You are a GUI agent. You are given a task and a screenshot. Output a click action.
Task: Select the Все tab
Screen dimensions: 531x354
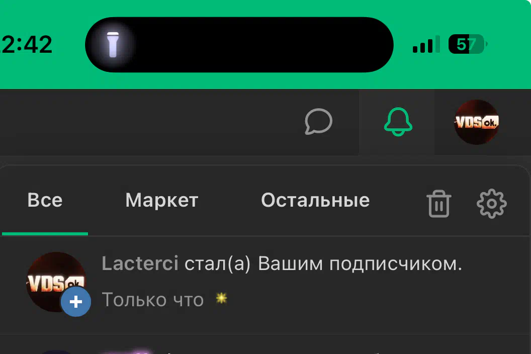[x=45, y=200]
